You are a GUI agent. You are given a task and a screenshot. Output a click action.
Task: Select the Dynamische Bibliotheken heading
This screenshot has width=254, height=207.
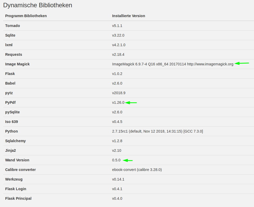(x=37, y=5)
